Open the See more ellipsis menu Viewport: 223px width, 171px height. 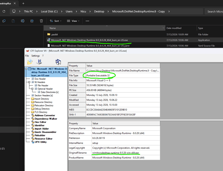coord(87,21)
